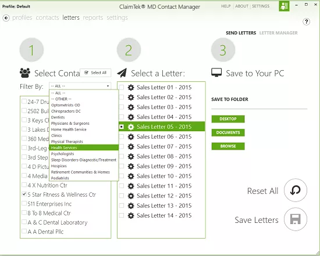
Task: Click gear icon for Sales Letter 13
Action: click(x=131, y=205)
